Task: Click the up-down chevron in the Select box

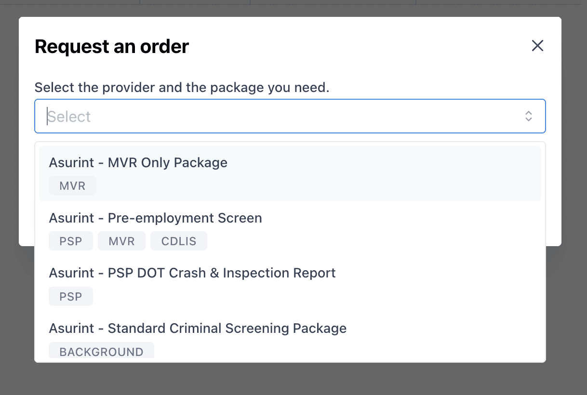Action: 529,116
